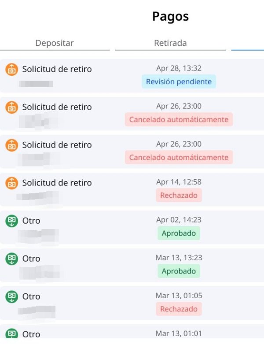Viewport: 264px width, 344px height.
Task: Switch to the Retirada tab
Action: pyautogui.click(x=170, y=43)
